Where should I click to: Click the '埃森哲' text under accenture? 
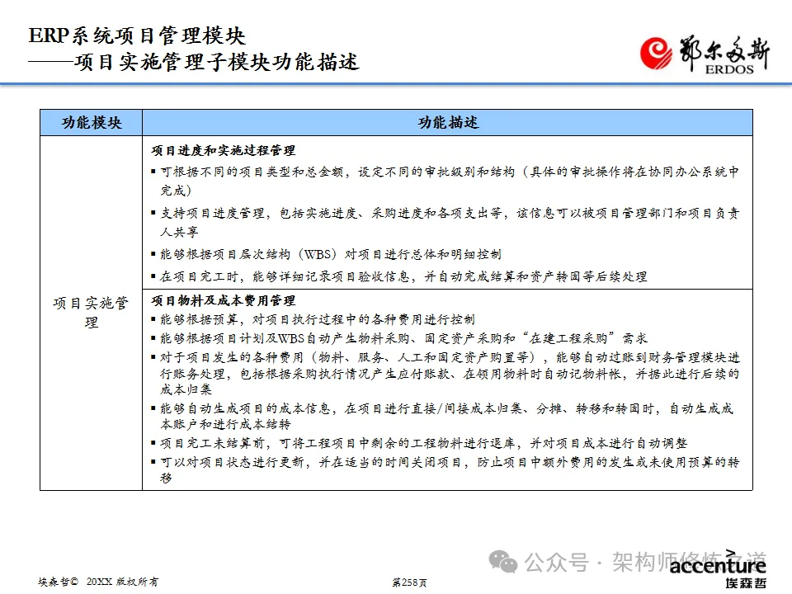point(746,583)
